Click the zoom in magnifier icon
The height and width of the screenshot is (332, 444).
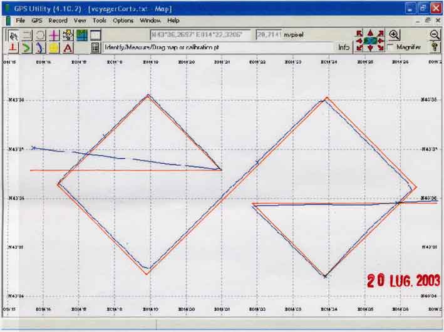pos(395,34)
